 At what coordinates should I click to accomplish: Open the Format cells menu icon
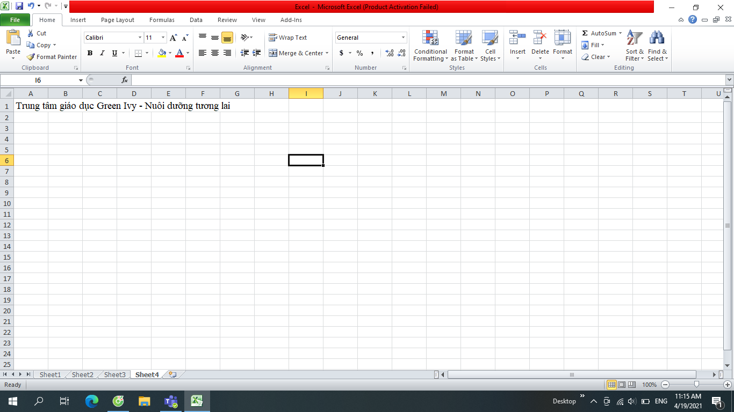[x=563, y=38]
